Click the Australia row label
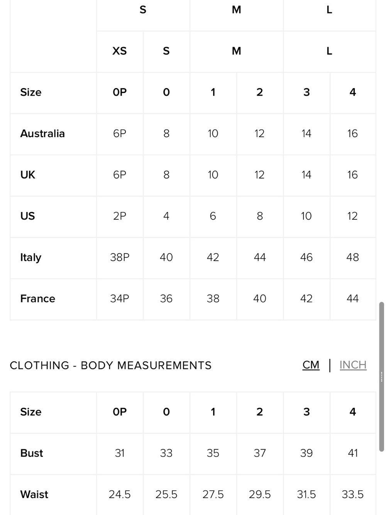Image resolution: width=386 pixels, height=515 pixels. (x=42, y=134)
